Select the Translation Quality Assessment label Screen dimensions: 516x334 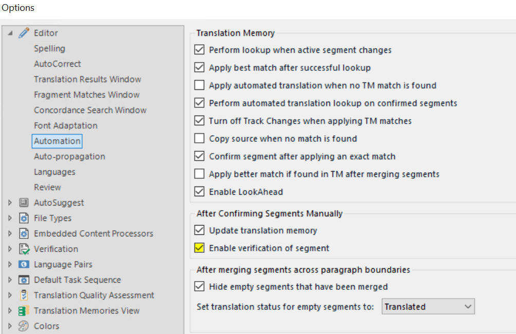94,295
